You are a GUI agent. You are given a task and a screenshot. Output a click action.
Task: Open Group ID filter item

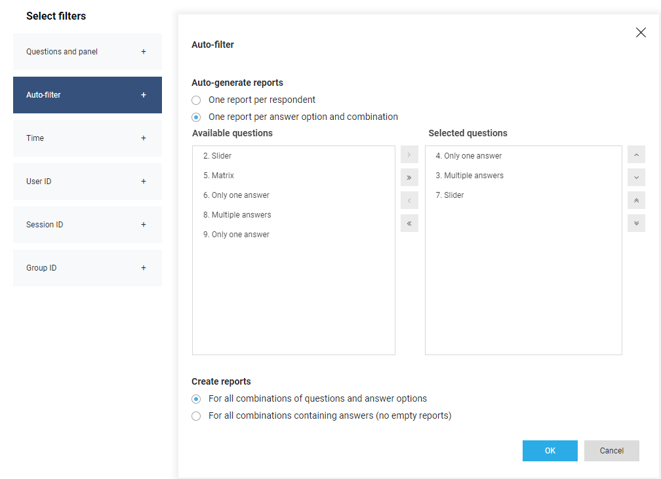click(x=87, y=268)
